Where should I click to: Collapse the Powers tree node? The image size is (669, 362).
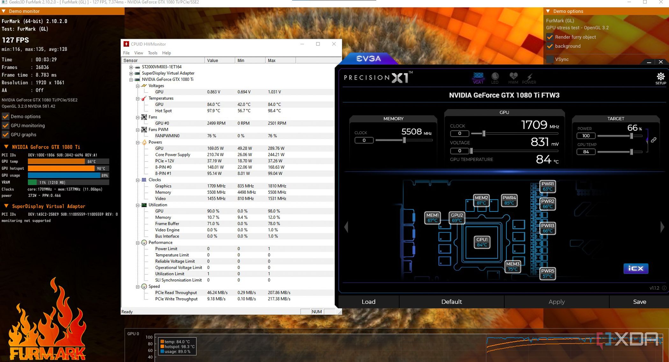click(138, 143)
